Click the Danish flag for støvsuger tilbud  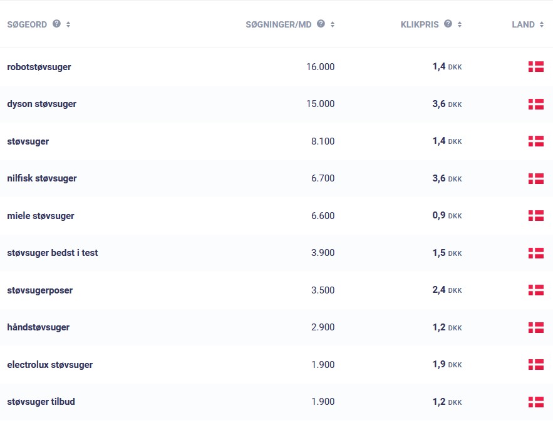[x=535, y=402]
